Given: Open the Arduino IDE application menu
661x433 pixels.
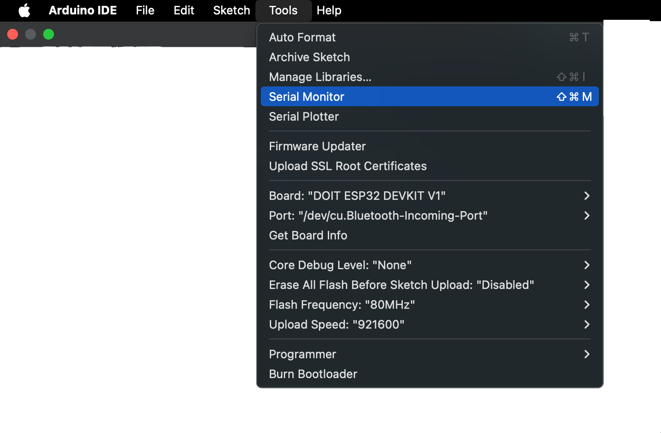Looking at the screenshot, I should 83,10.
